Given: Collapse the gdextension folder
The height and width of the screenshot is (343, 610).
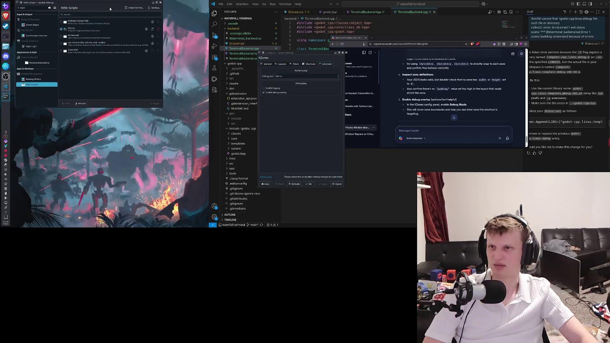Looking at the screenshot, I should (227, 93).
